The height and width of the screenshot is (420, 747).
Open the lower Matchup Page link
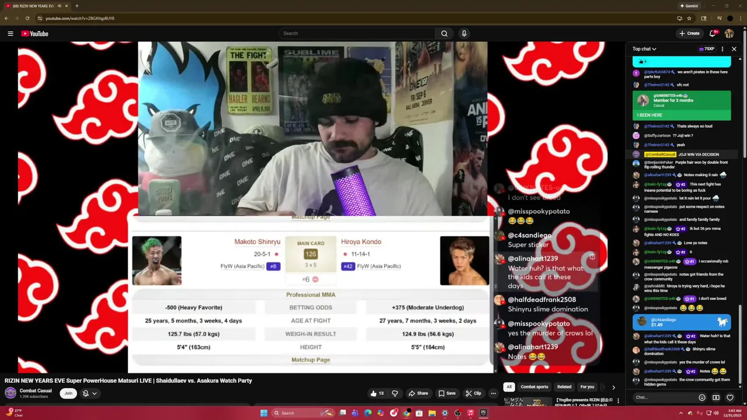tap(310, 360)
